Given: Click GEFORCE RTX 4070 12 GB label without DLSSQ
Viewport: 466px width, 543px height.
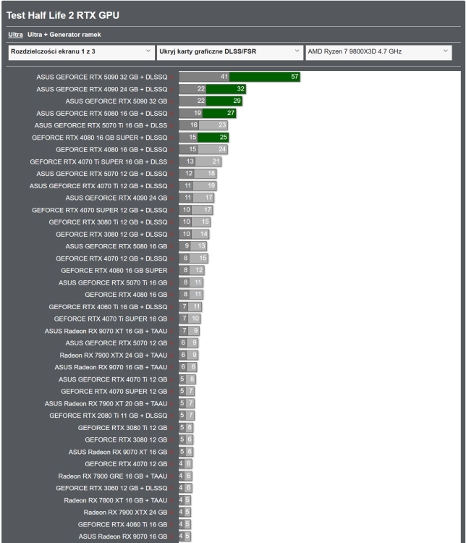Looking at the screenshot, I should click(126, 464).
